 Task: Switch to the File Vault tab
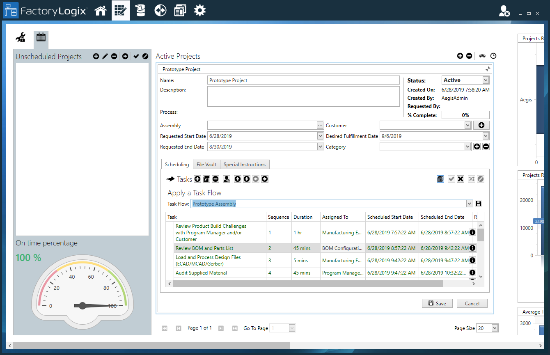point(206,164)
